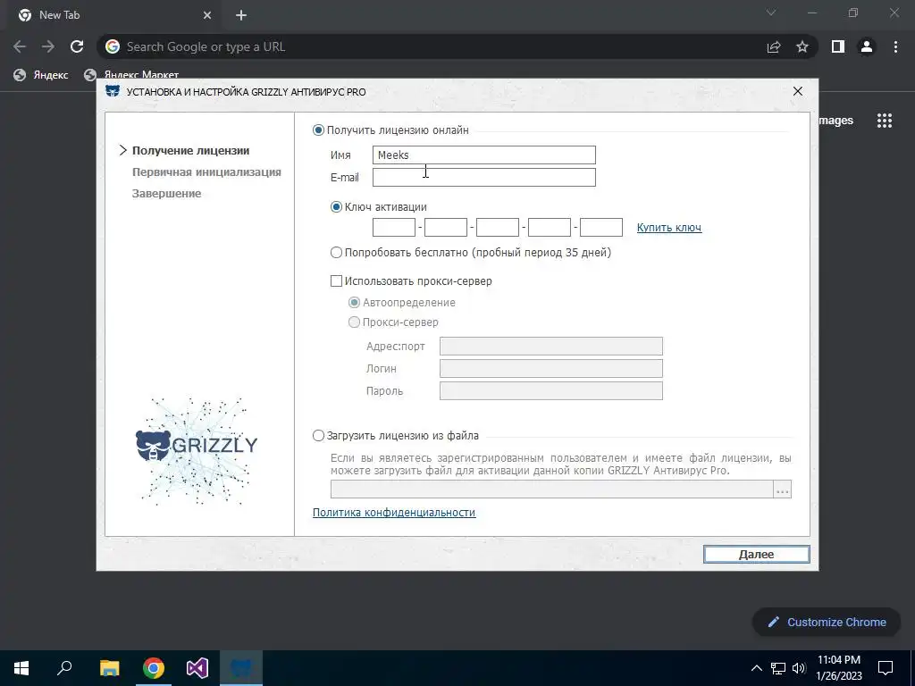
Task: Open Google apps grid icon
Action: click(x=885, y=121)
